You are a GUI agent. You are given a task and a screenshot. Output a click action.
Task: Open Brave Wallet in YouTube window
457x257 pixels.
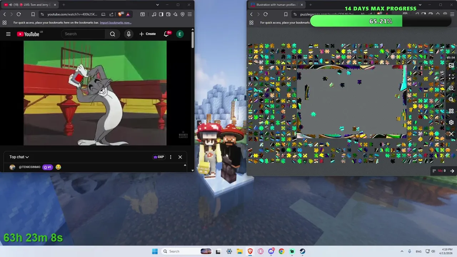(168, 14)
